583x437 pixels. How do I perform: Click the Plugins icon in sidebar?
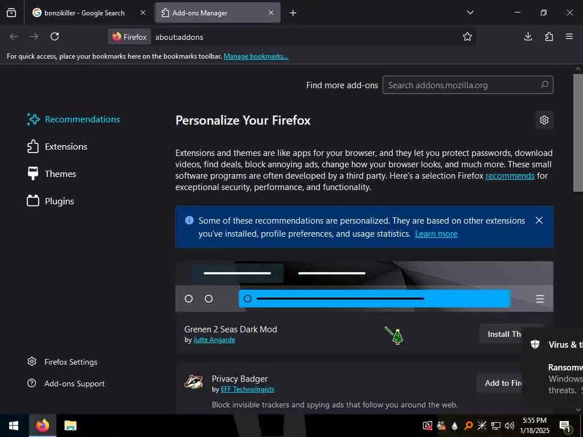[x=33, y=201]
